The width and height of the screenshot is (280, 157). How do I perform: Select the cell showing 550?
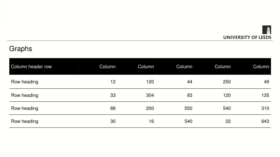point(188,108)
